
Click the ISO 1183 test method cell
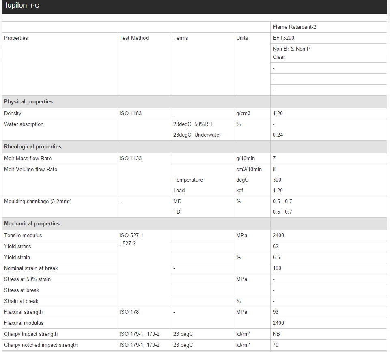pyautogui.click(x=130, y=114)
